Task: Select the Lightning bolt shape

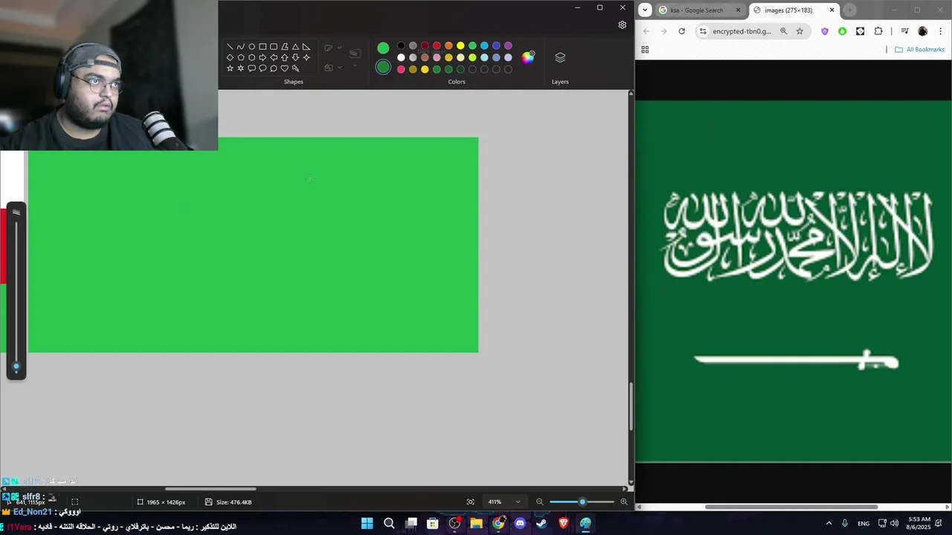Action: 295,68
